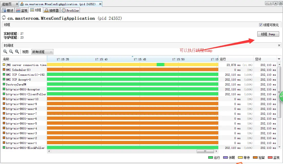Screen dimensions: 283x164
Task: Open the document list dropdown icon
Action: click(x=276, y=3)
